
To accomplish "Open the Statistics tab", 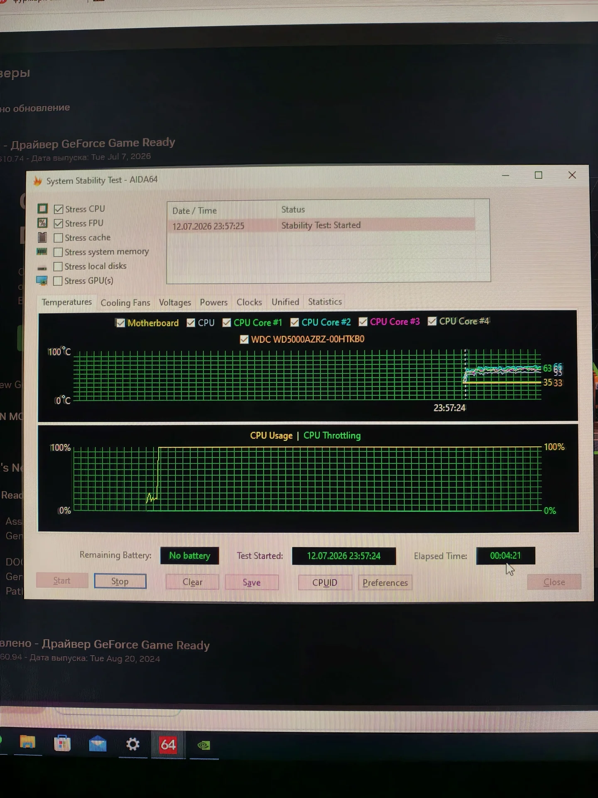I will tap(325, 302).
